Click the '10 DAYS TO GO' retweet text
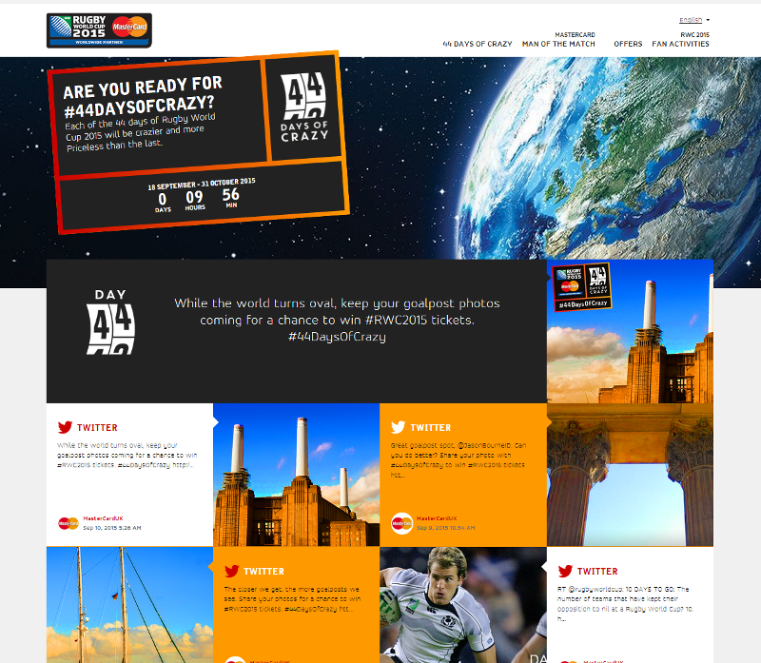 [625, 604]
